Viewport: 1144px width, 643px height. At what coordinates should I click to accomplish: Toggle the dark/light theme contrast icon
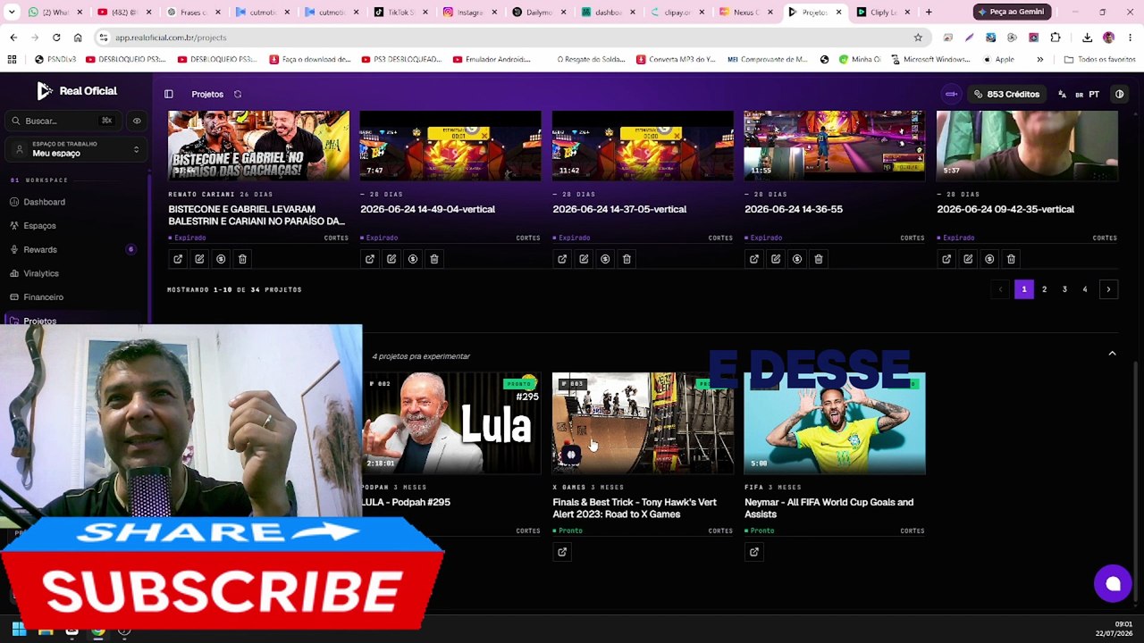click(1119, 94)
